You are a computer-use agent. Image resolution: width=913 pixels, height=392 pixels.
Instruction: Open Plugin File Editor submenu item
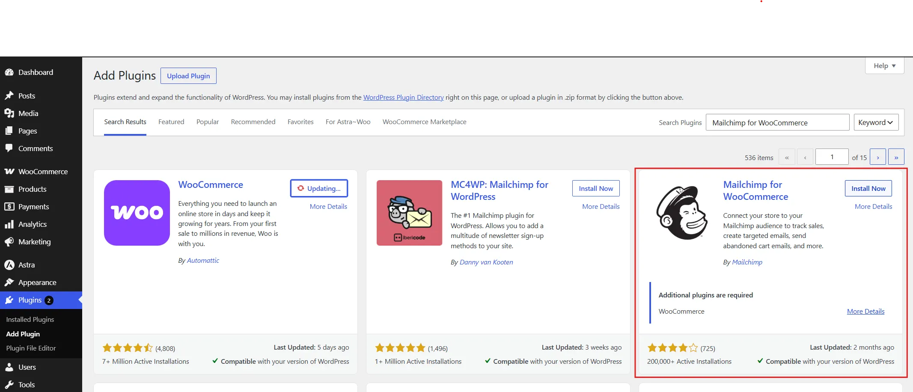coord(31,348)
